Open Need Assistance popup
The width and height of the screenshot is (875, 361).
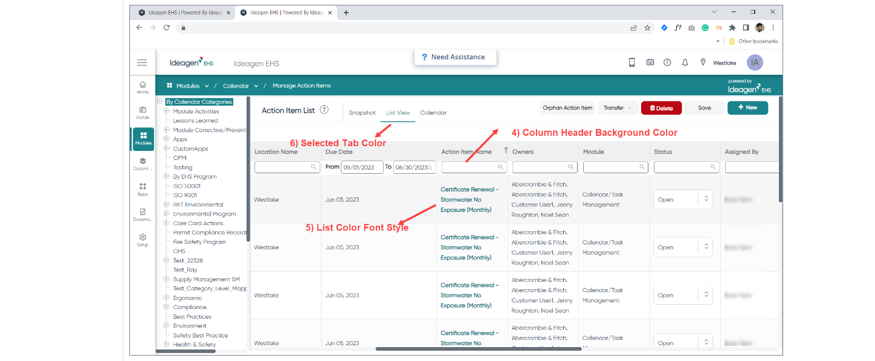tap(455, 57)
